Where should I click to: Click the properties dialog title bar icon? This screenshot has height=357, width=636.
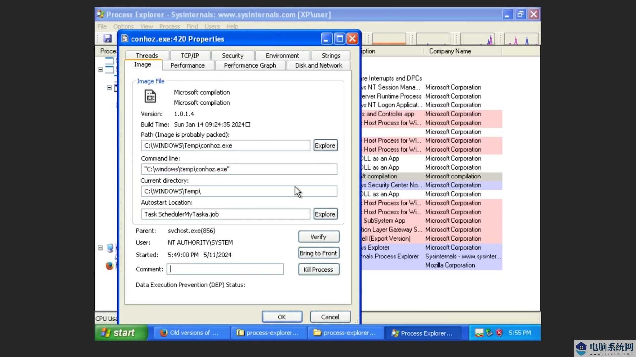[x=125, y=39]
